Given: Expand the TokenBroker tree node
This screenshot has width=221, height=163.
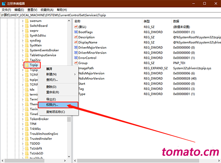Looking at the screenshot, I should pyautogui.click(x=23, y=119).
